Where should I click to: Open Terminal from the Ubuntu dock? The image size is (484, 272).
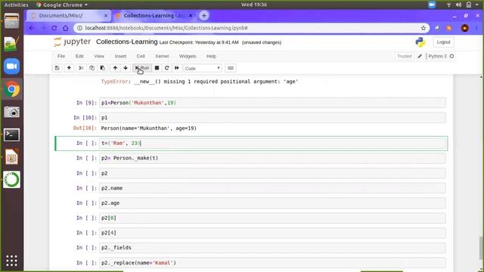[12, 134]
